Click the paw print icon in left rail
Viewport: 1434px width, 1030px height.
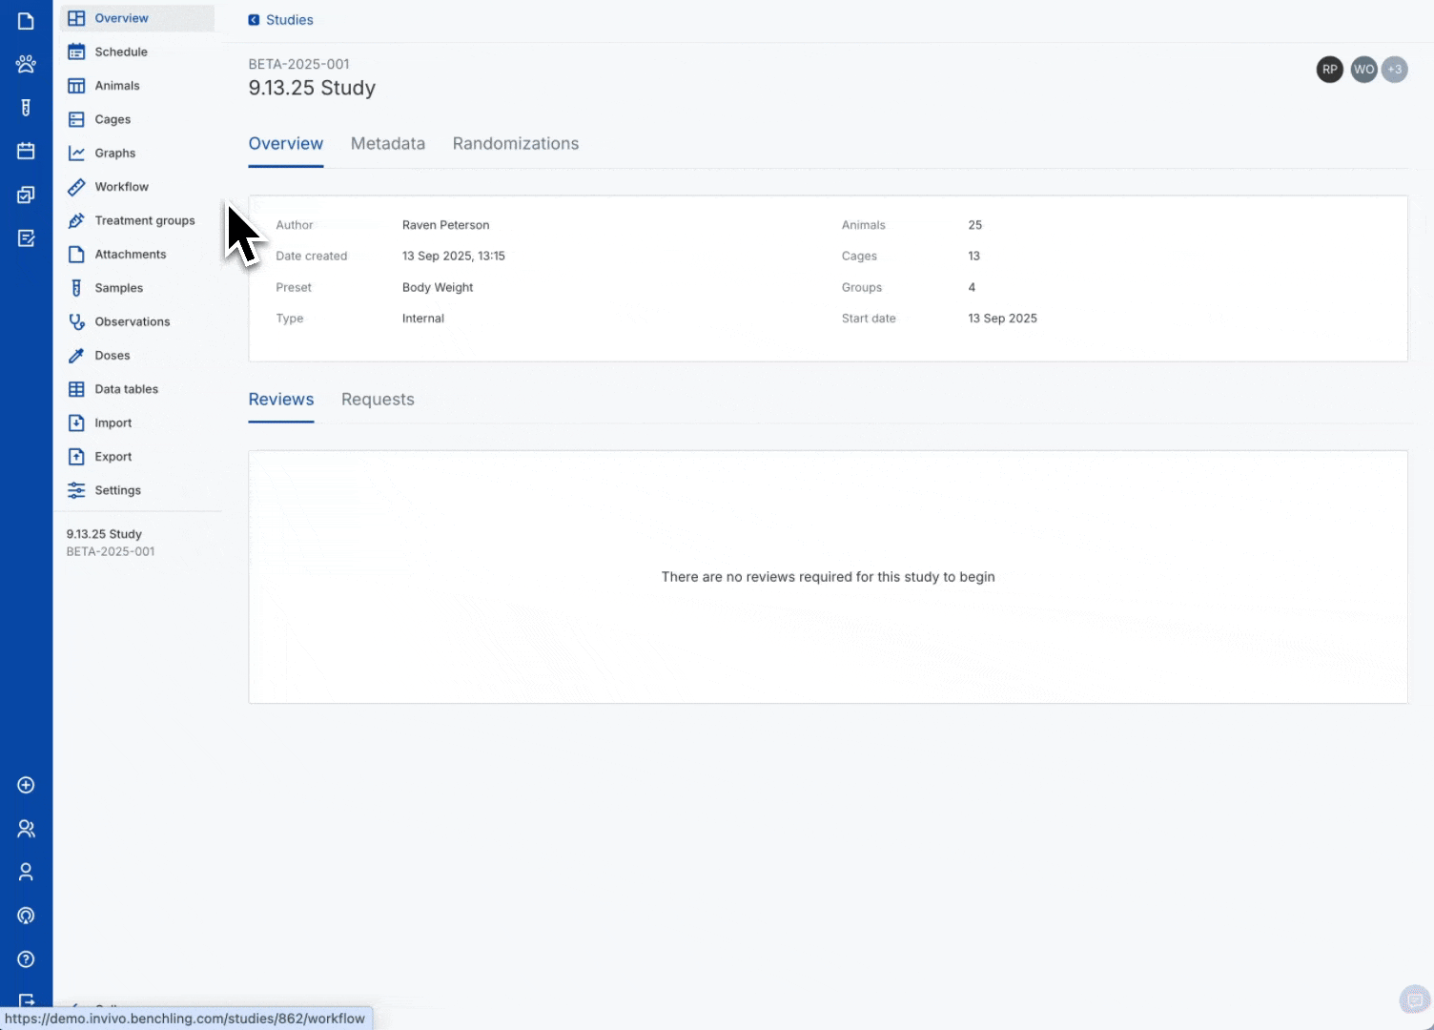[26, 64]
